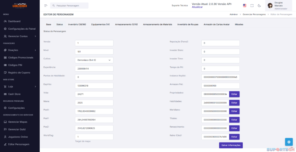Click Editar button next to Propriedades
Screen dimensions: 296x152
(x=234, y=94)
